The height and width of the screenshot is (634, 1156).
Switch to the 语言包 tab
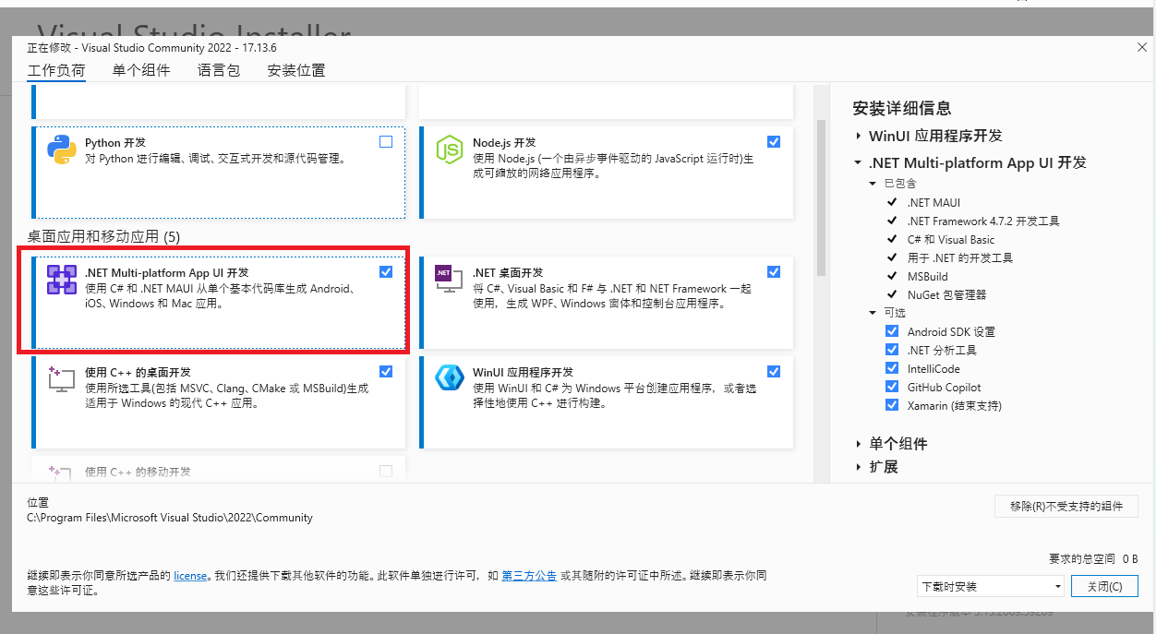point(219,70)
